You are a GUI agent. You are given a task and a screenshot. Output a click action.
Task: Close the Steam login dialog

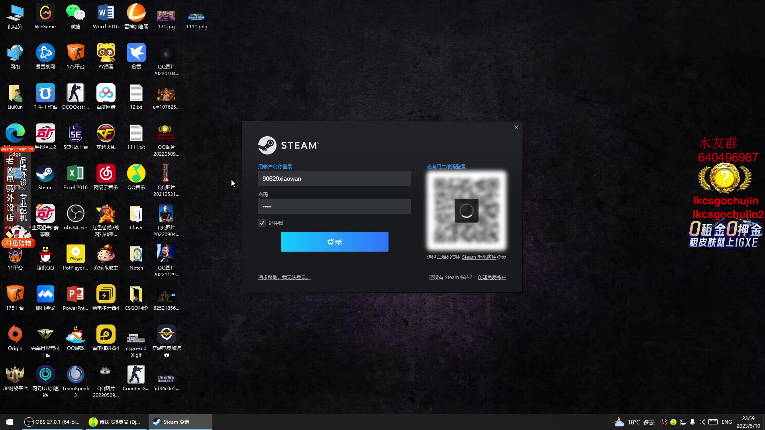click(x=516, y=127)
